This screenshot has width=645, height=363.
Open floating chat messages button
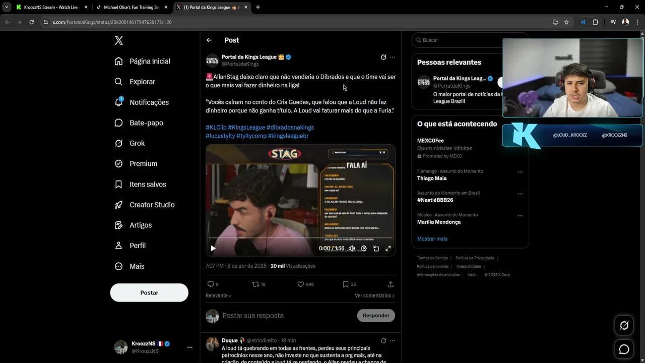click(624, 349)
